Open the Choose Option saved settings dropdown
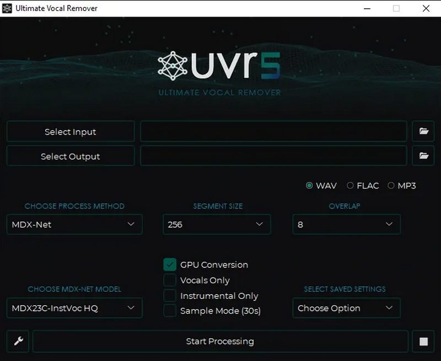The width and height of the screenshot is (441, 361). pos(346,308)
